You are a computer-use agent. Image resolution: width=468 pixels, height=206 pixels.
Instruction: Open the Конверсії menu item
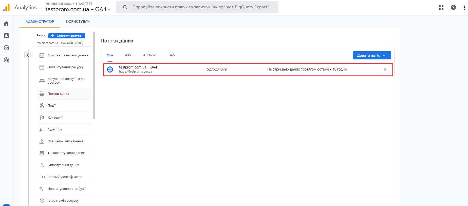coord(55,118)
